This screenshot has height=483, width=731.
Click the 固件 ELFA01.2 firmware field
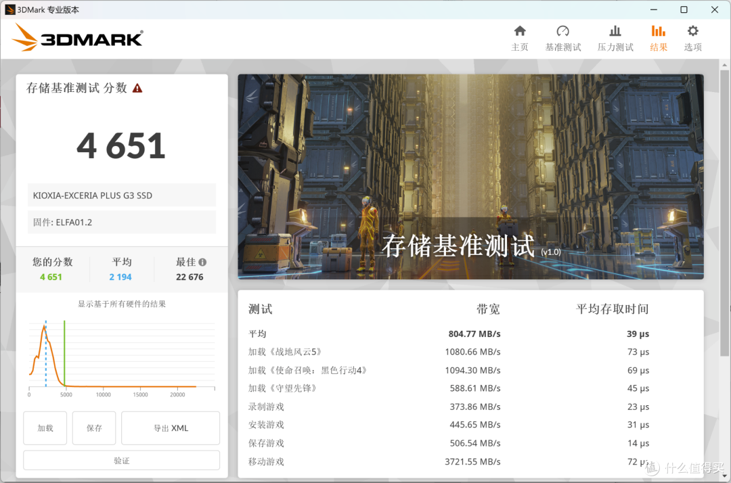click(x=121, y=222)
